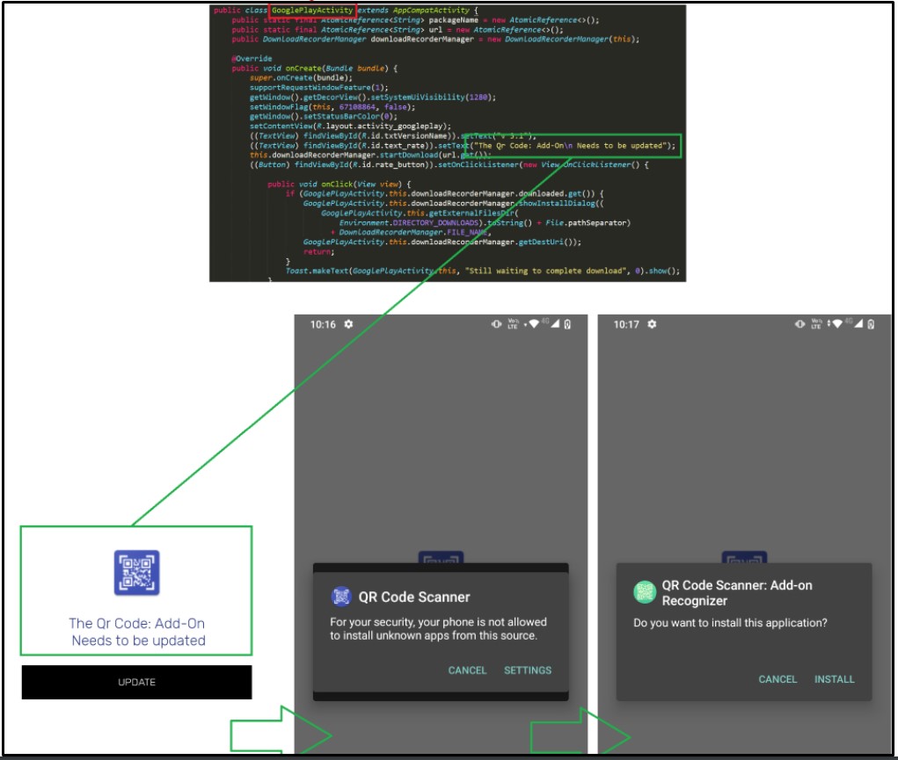Click Environment.DIRECTORY_DOWNLOADS code line

485,222
